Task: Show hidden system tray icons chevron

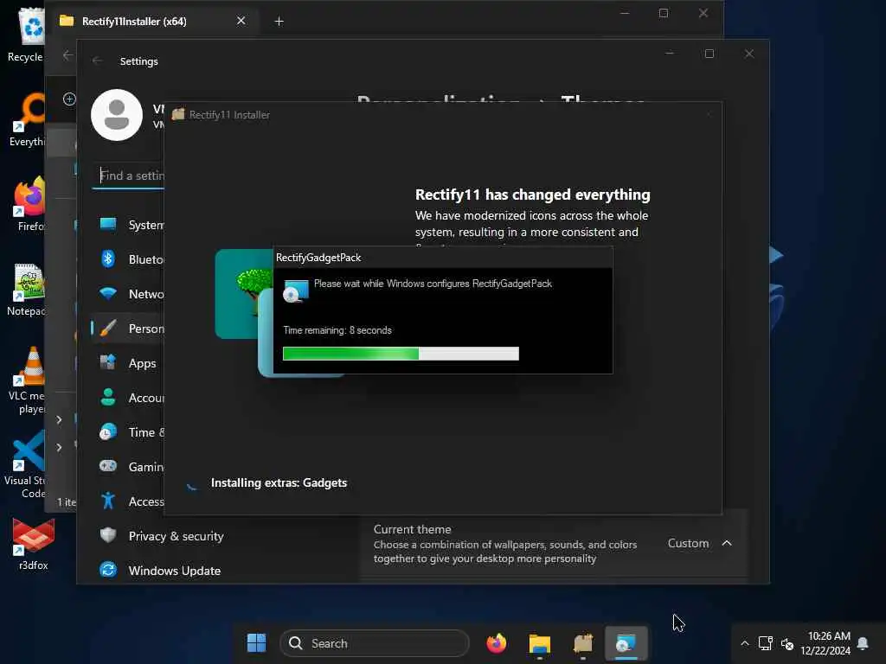Action: pyautogui.click(x=745, y=643)
